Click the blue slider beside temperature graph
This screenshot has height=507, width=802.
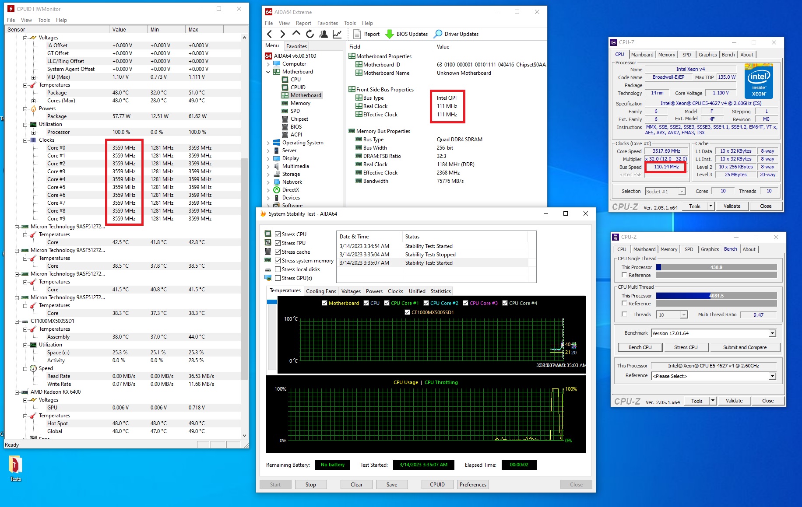(x=272, y=302)
